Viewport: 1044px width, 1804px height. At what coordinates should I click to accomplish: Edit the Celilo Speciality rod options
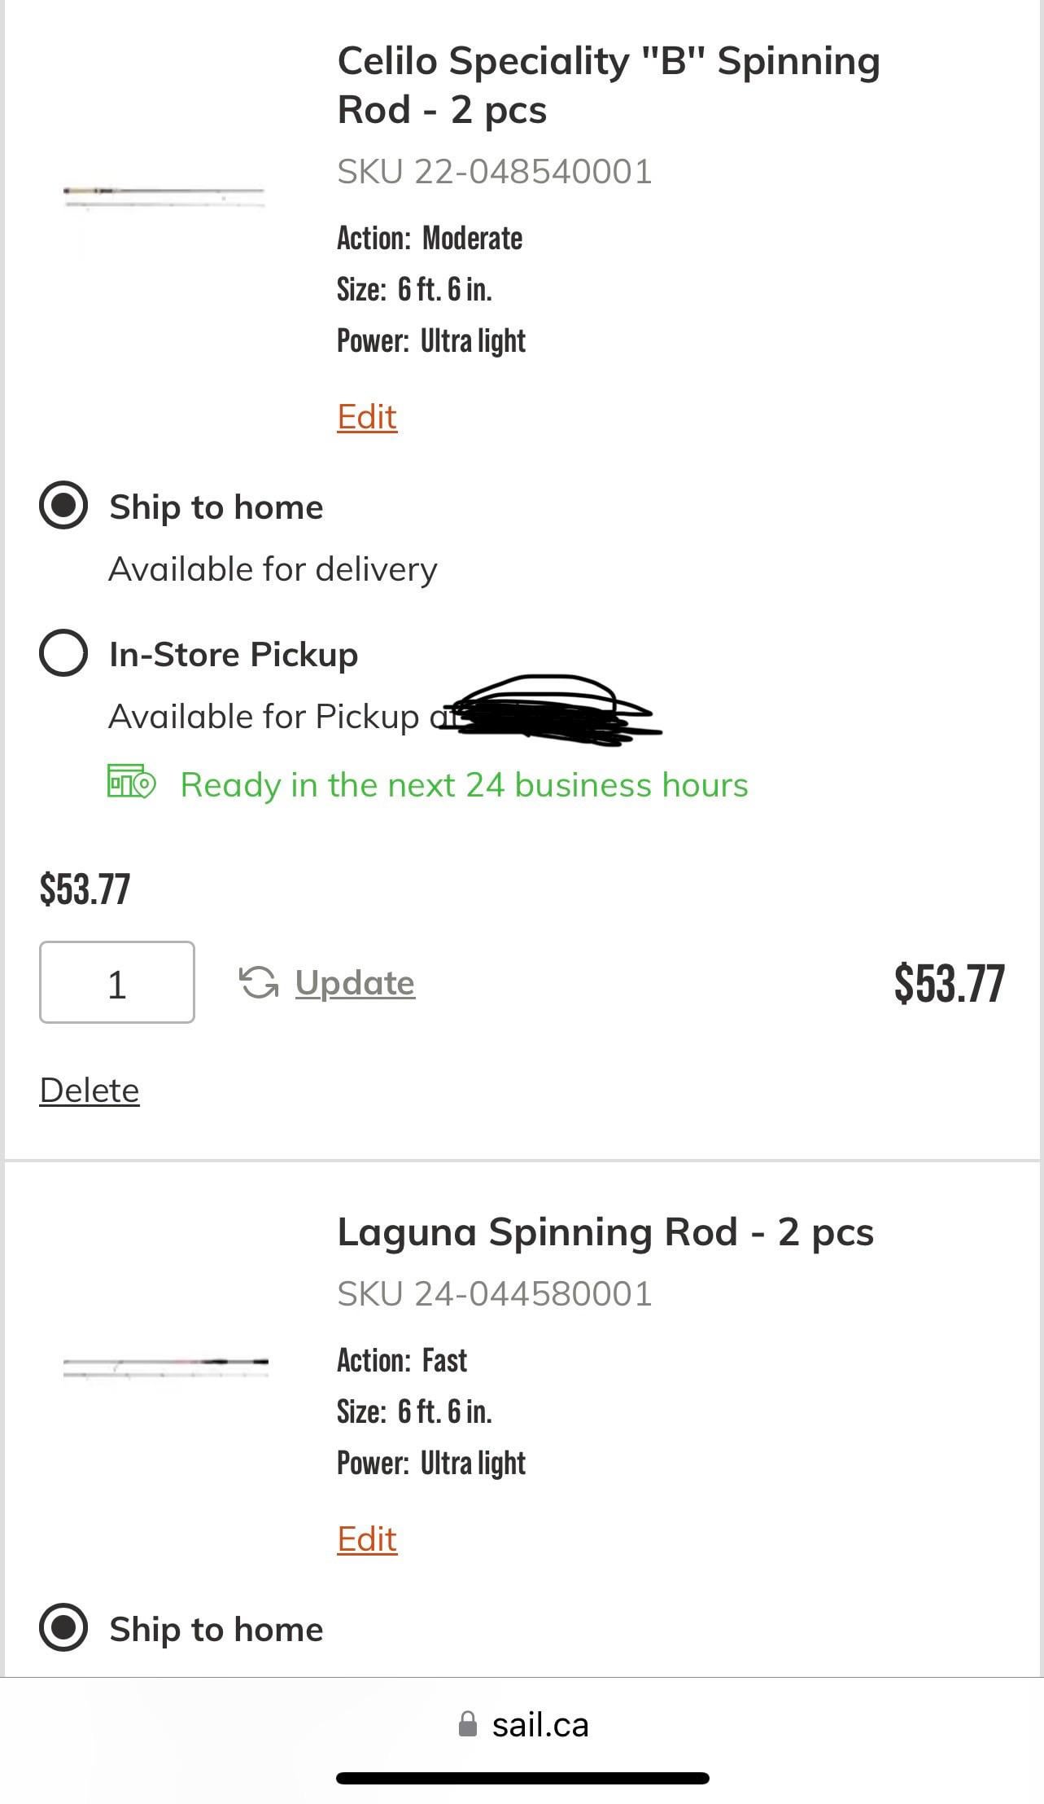pos(367,417)
